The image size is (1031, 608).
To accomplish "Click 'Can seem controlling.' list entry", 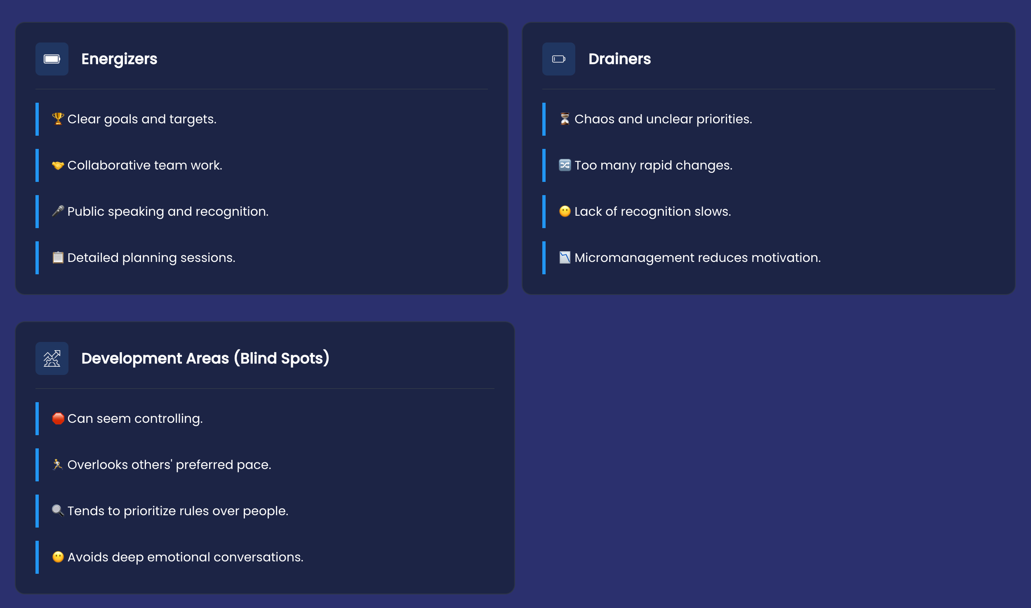I will pos(135,419).
